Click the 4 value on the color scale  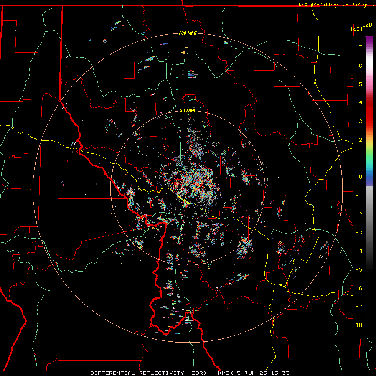361,103
